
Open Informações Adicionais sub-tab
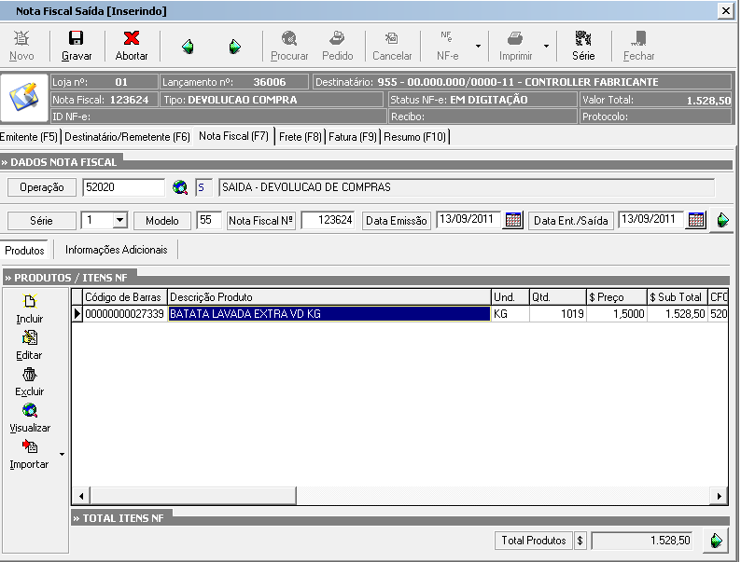[117, 250]
